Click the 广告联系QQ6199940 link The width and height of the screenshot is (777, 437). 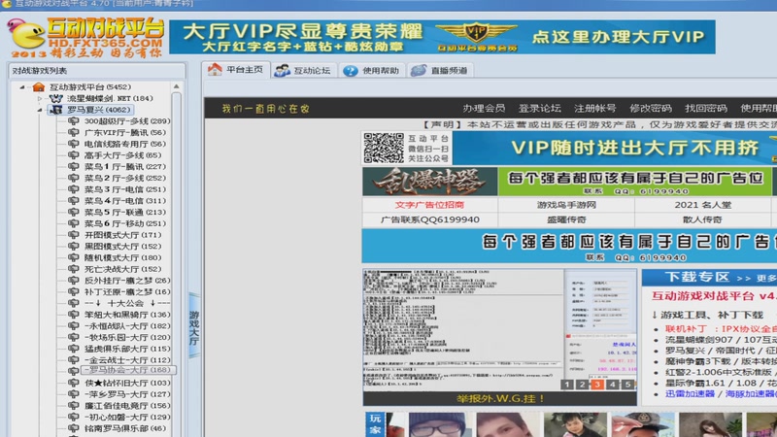click(429, 219)
